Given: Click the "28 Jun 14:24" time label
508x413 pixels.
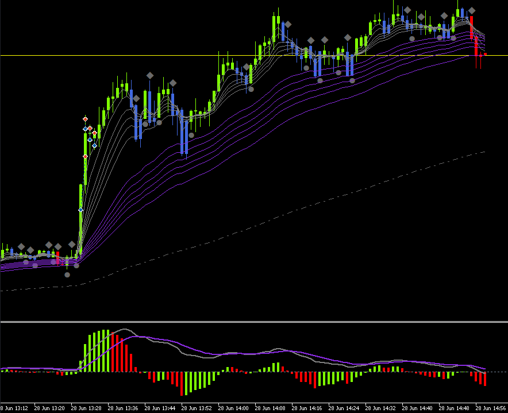Looking at the screenshot, I should click(344, 408).
